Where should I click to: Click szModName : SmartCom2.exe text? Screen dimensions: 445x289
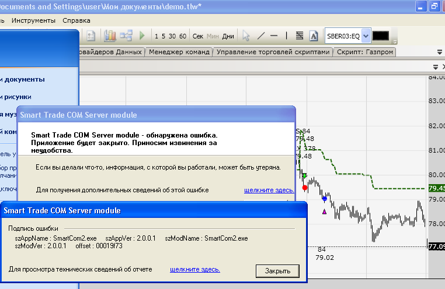tap(206, 238)
